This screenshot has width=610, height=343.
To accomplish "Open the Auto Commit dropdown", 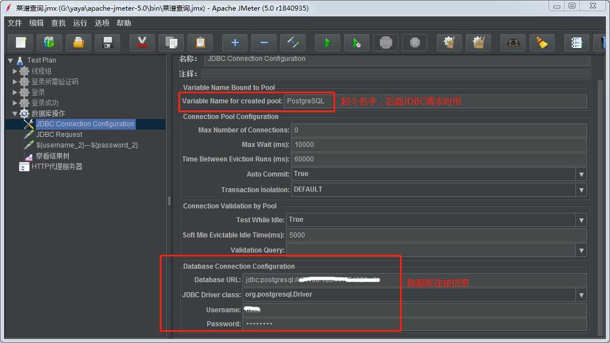I will (x=581, y=174).
